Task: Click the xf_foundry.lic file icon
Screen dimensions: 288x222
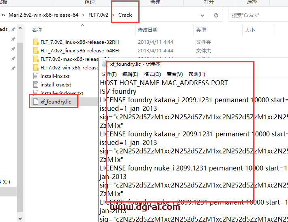Action: (x=36, y=101)
